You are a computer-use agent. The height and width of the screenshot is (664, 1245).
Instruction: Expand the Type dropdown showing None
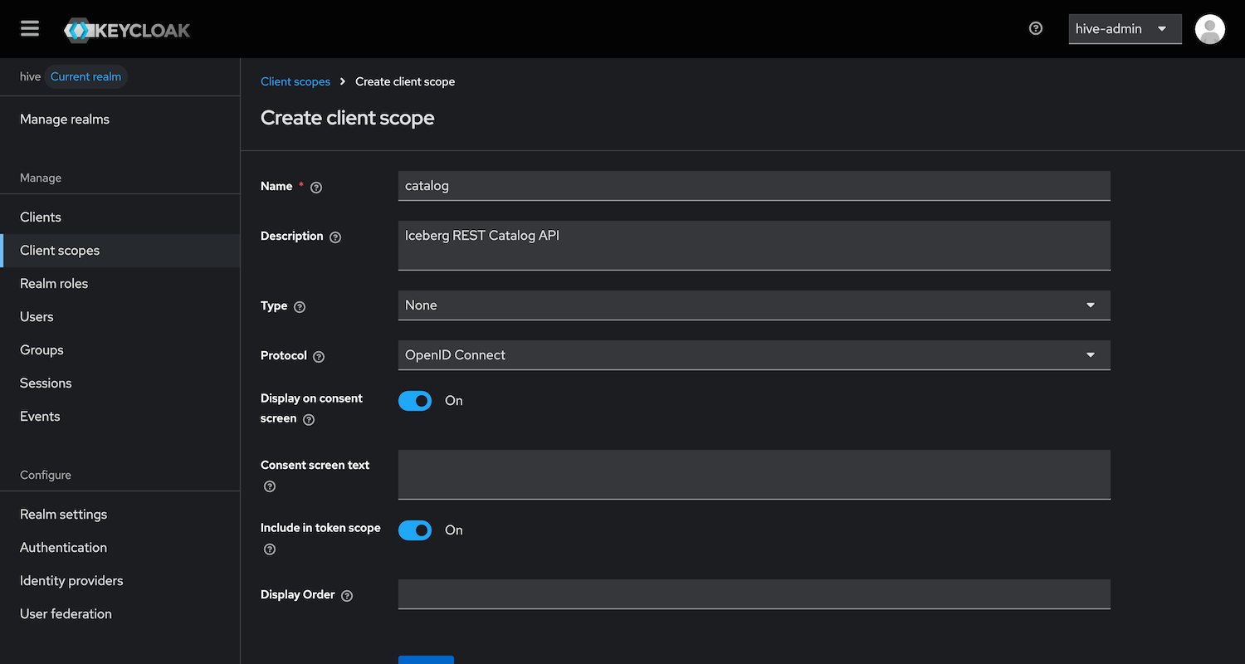point(754,305)
